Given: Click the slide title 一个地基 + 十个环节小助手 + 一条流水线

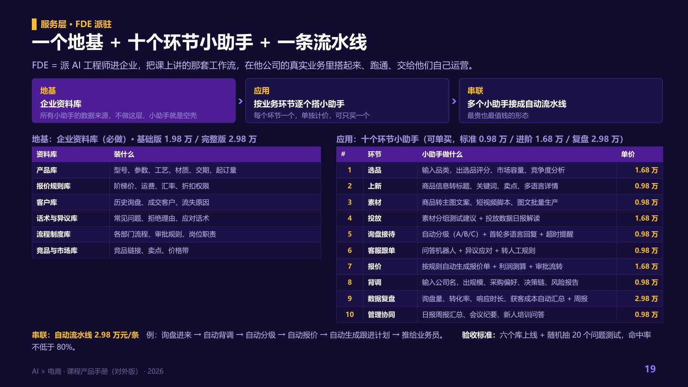Looking at the screenshot, I should [200, 43].
